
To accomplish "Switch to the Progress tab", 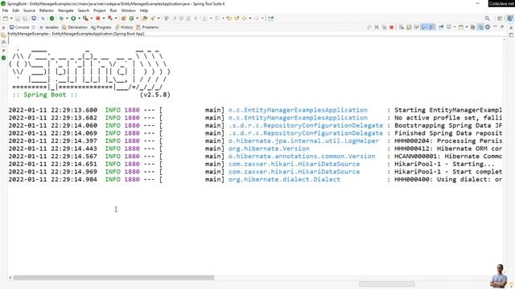I will [101, 27].
